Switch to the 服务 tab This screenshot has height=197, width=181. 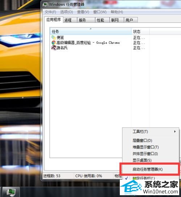tap(86, 20)
